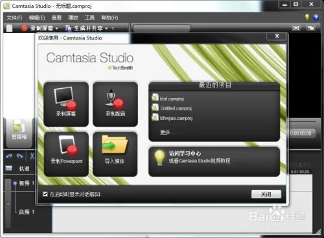Click the redo arrow in timeline toolbar

[x=20, y=156]
